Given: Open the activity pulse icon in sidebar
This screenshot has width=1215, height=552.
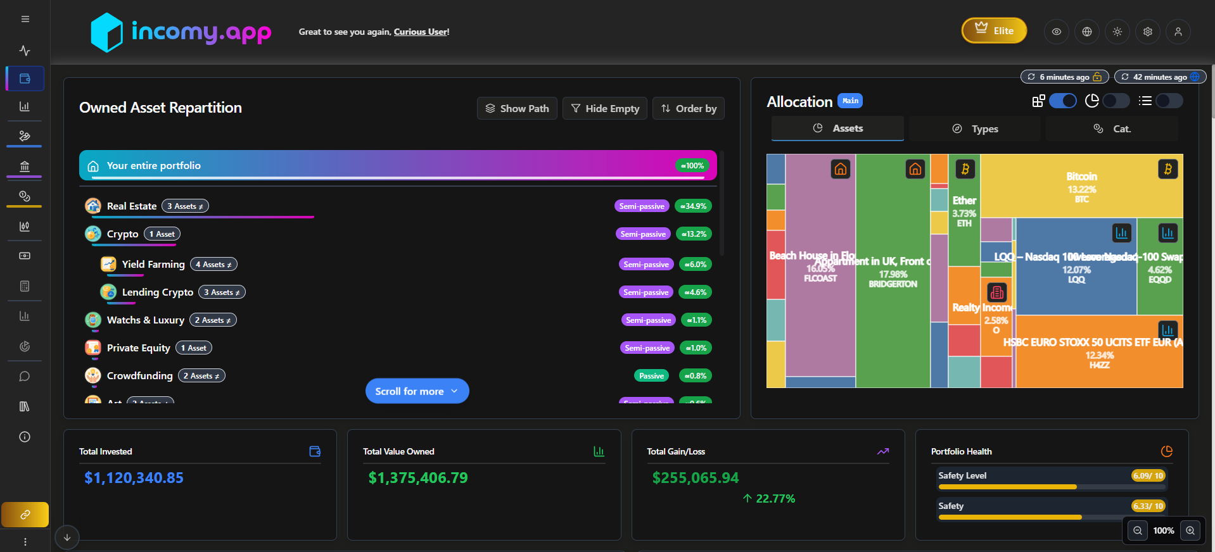Looking at the screenshot, I should point(25,50).
